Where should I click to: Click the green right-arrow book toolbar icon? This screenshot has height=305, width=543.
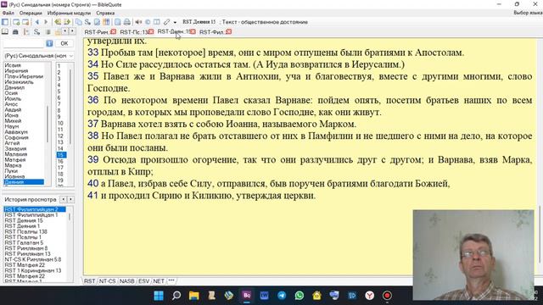pos(67,22)
